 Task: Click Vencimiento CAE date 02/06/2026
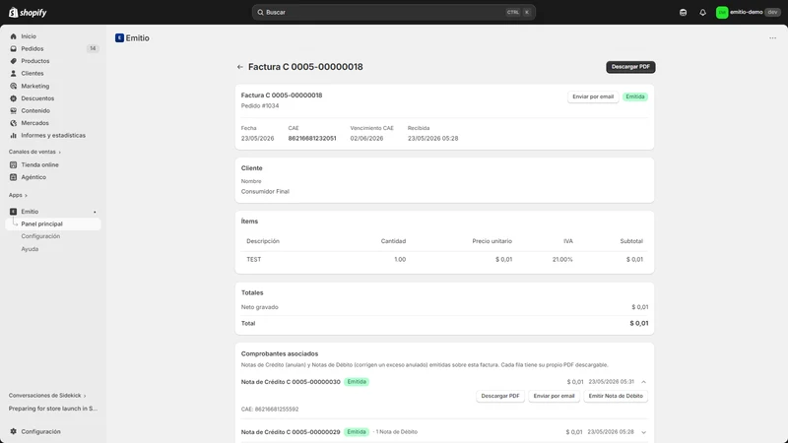pos(366,138)
